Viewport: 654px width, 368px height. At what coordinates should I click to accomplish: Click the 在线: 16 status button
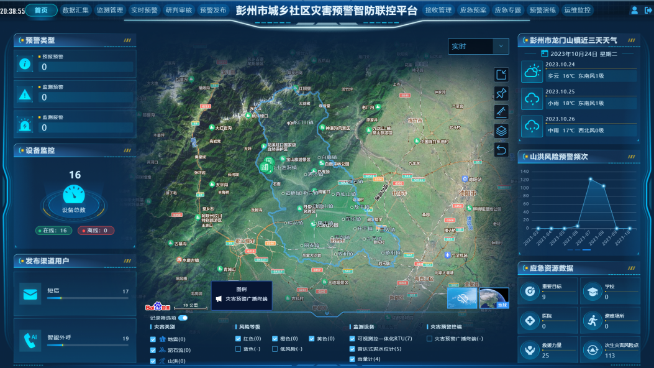[x=54, y=231]
